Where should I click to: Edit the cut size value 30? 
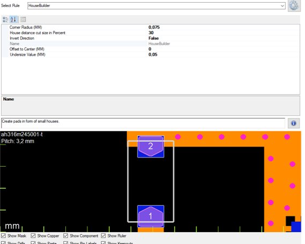151,33
